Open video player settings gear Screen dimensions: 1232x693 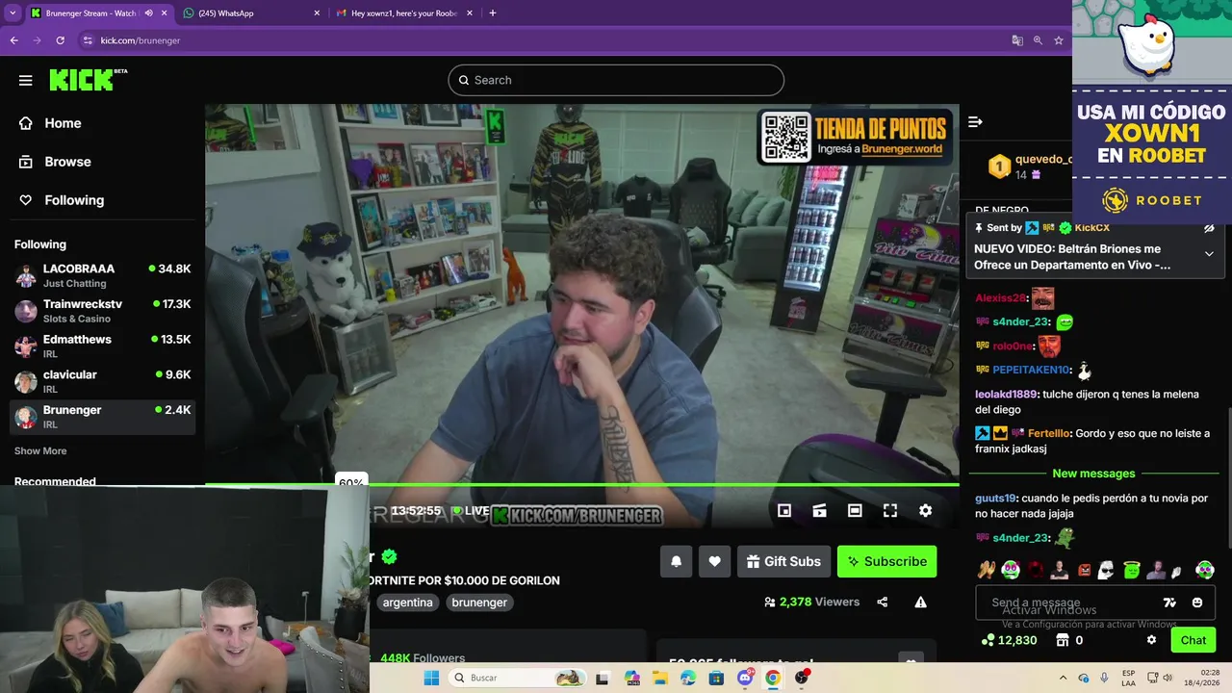pos(925,511)
